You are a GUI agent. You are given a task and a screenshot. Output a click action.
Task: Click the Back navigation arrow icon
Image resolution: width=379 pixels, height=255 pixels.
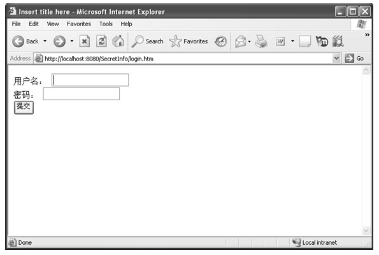(x=18, y=41)
